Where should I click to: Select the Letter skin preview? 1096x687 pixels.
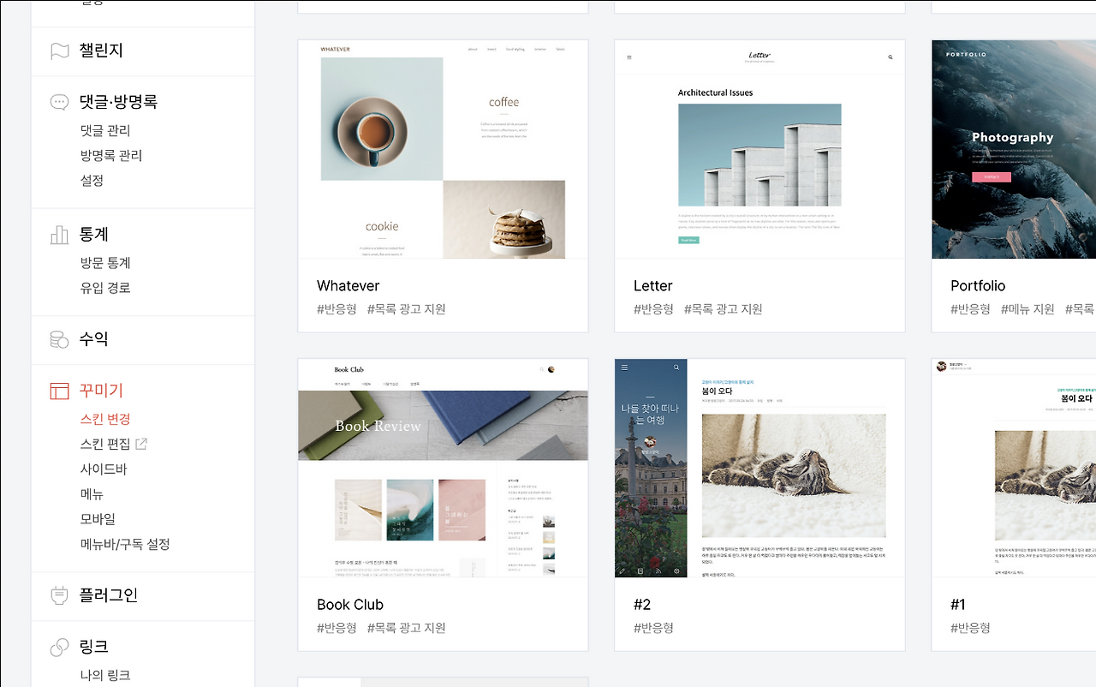[x=759, y=149]
